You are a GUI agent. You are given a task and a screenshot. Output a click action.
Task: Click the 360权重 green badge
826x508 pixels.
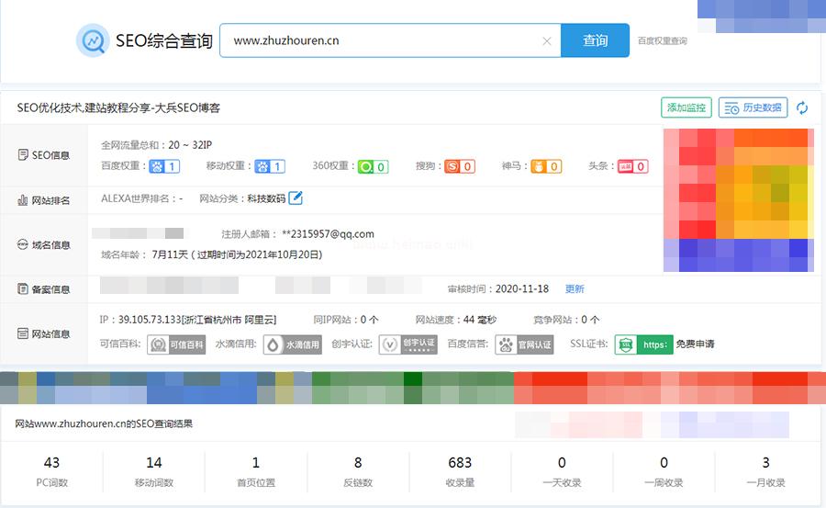point(372,166)
